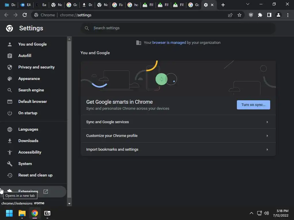This screenshot has height=220, width=294.
Task: Open the profile avatar icon
Action: click(278, 15)
